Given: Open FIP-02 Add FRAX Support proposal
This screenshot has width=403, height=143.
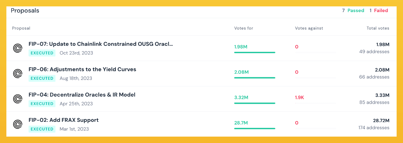Looking at the screenshot, I should (x=63, y=120).
